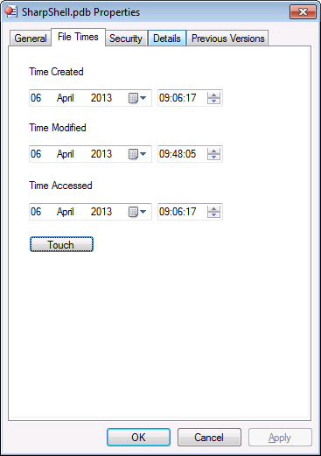Viewport: 321px width, 456px height.
Task: Increment the Time Accessed time with the up arrow
Action: pyautogui.click(x=213, y=208)
